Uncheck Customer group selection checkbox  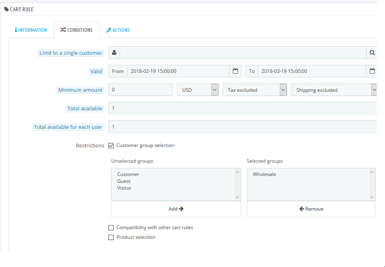click(111, 145)
